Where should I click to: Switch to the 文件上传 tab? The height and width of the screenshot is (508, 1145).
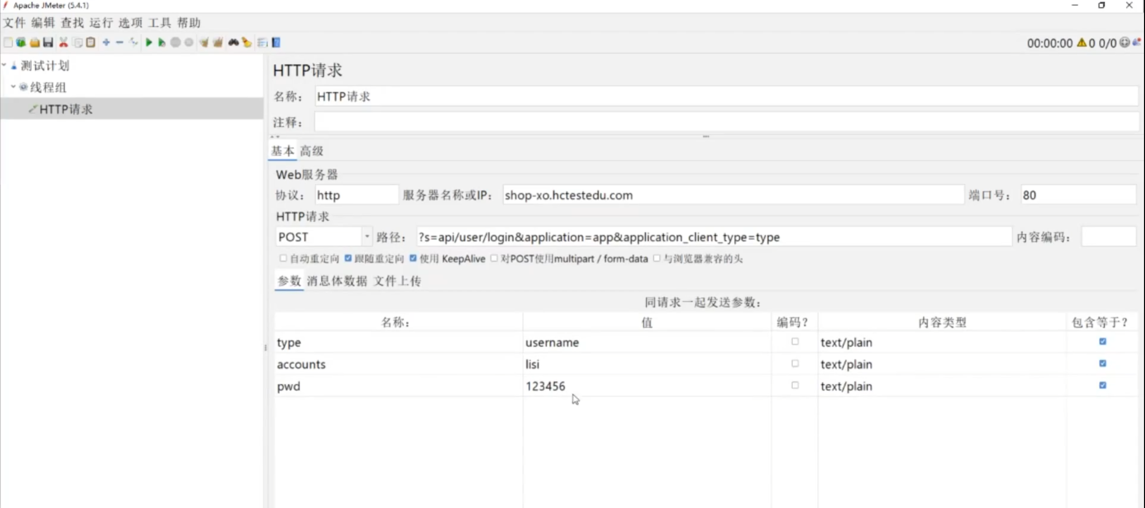397,281
